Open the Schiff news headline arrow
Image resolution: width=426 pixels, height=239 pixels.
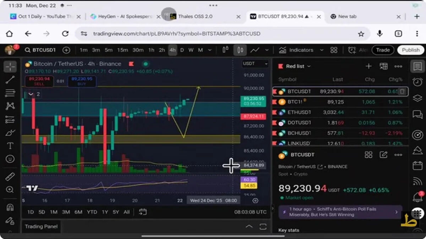397,212
